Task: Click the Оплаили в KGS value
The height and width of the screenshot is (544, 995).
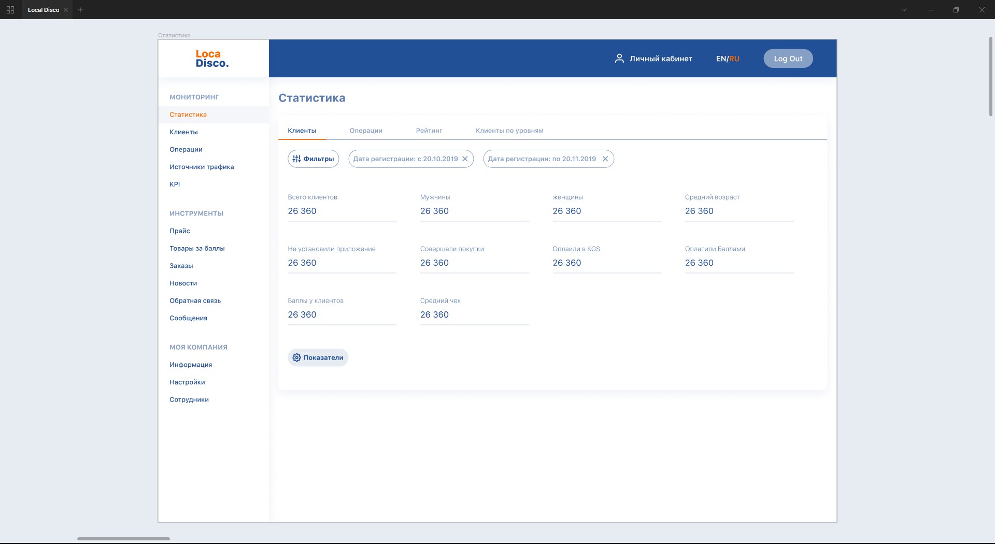Action: 567,263
